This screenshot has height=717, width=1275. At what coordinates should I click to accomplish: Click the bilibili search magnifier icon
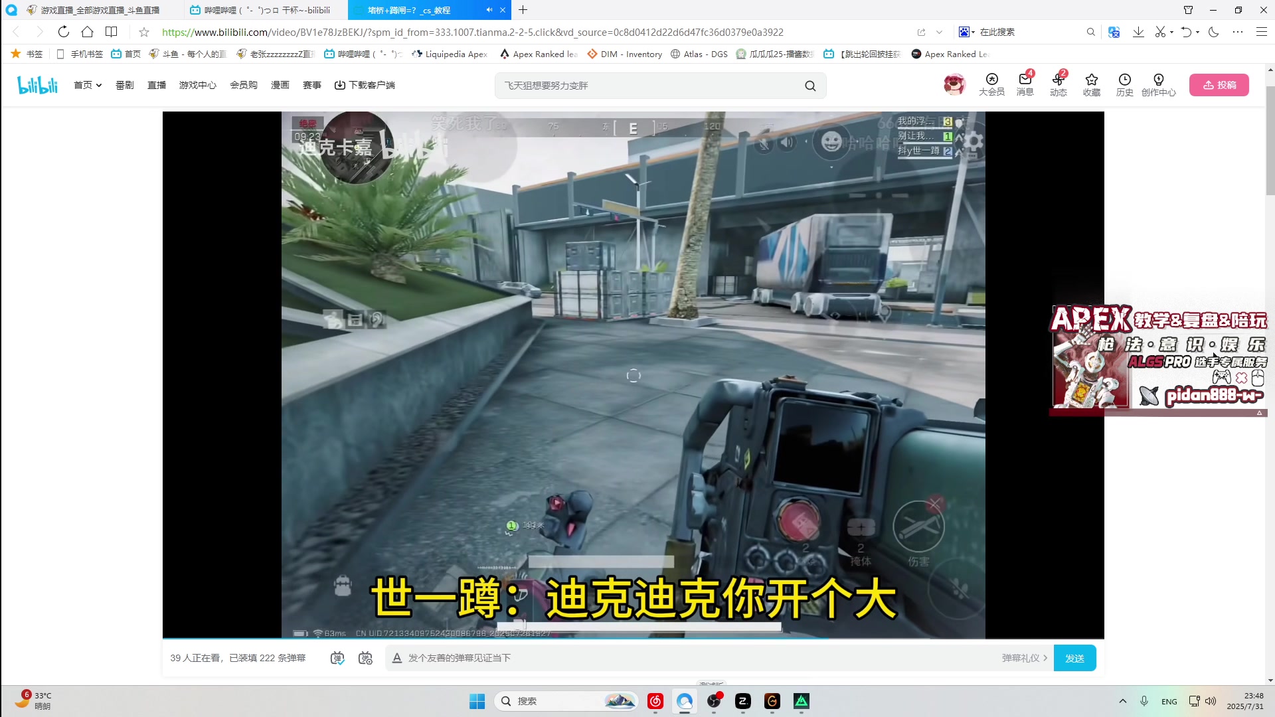point(810,86)
